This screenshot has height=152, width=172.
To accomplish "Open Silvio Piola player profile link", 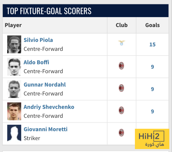I will [38, 40].
